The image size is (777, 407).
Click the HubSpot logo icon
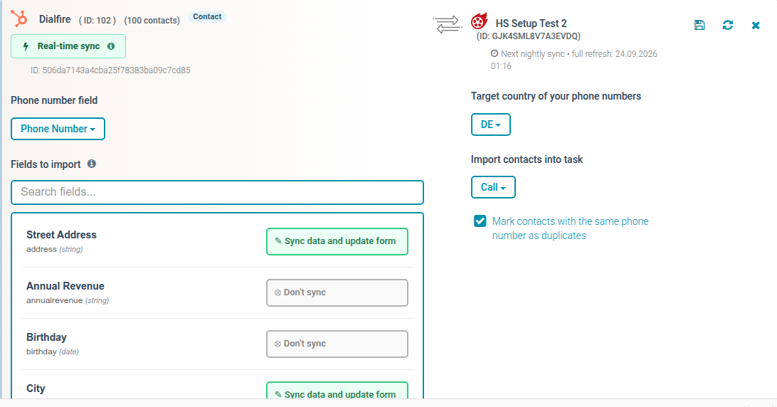(19, 18)
